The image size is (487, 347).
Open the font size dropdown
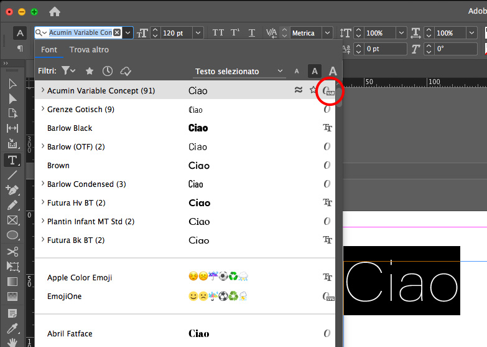click(198, 32)
